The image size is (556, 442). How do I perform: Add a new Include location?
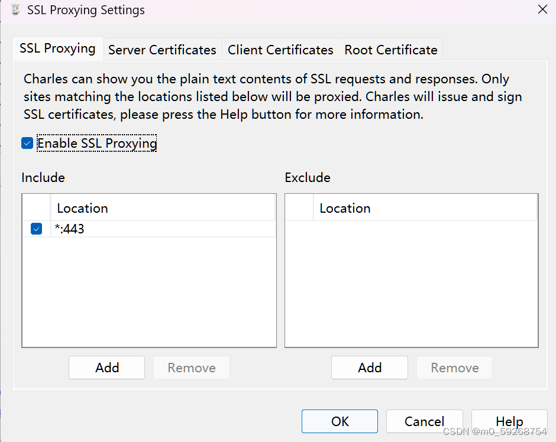[106, 368]
